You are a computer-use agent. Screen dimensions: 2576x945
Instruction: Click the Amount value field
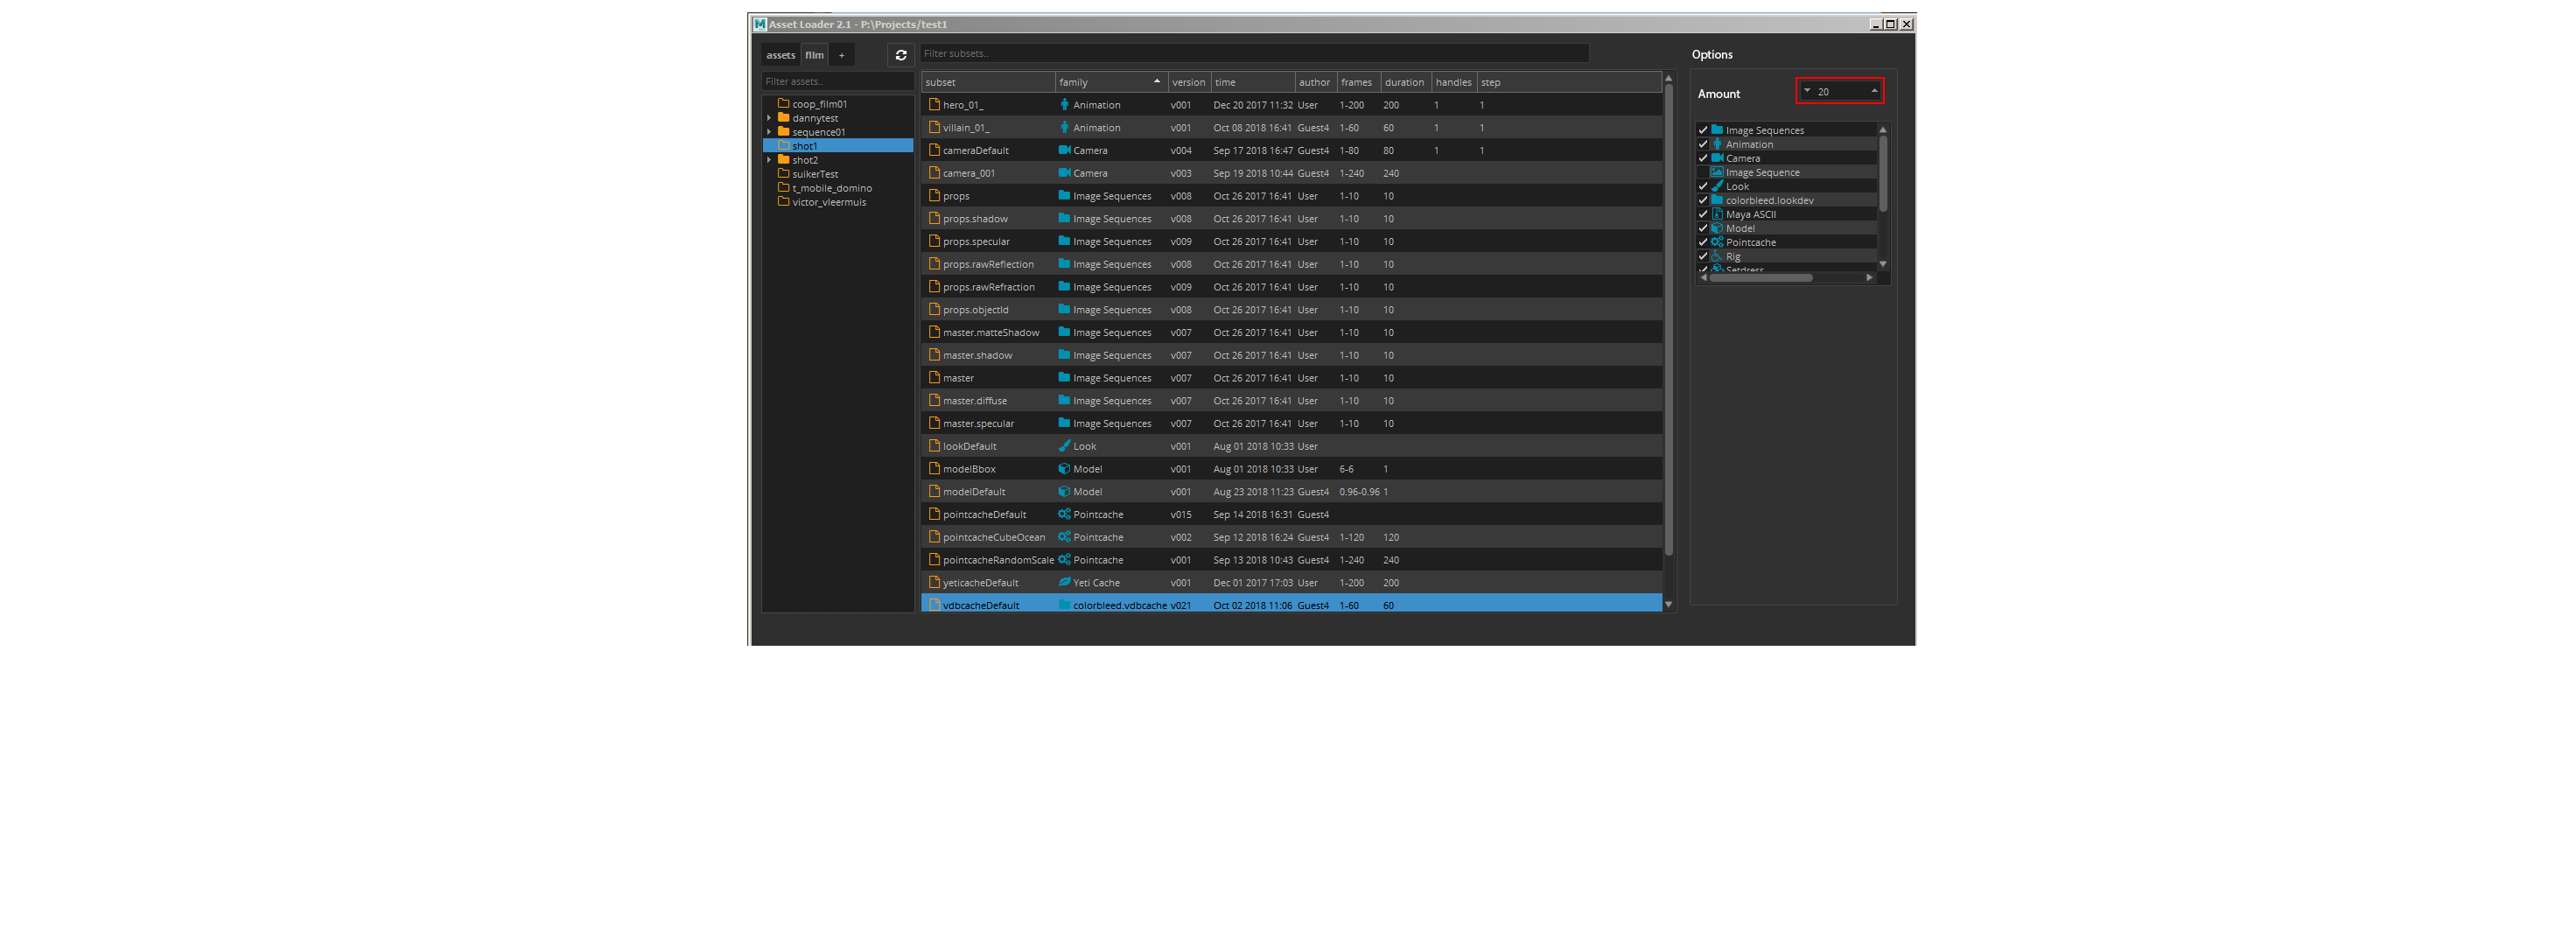1840,91
